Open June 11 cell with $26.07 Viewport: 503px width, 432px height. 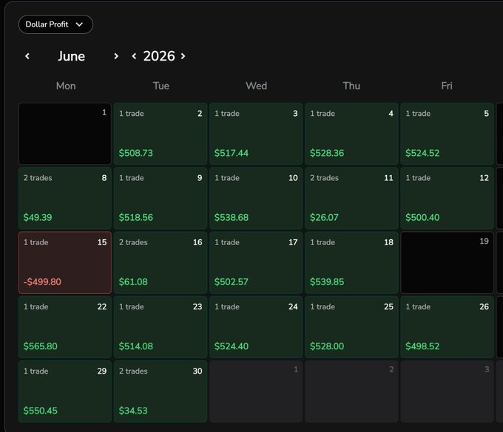click(x=351, y=198)
